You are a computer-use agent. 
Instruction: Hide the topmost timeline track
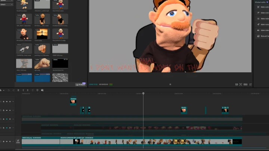(x=7, y=101)
